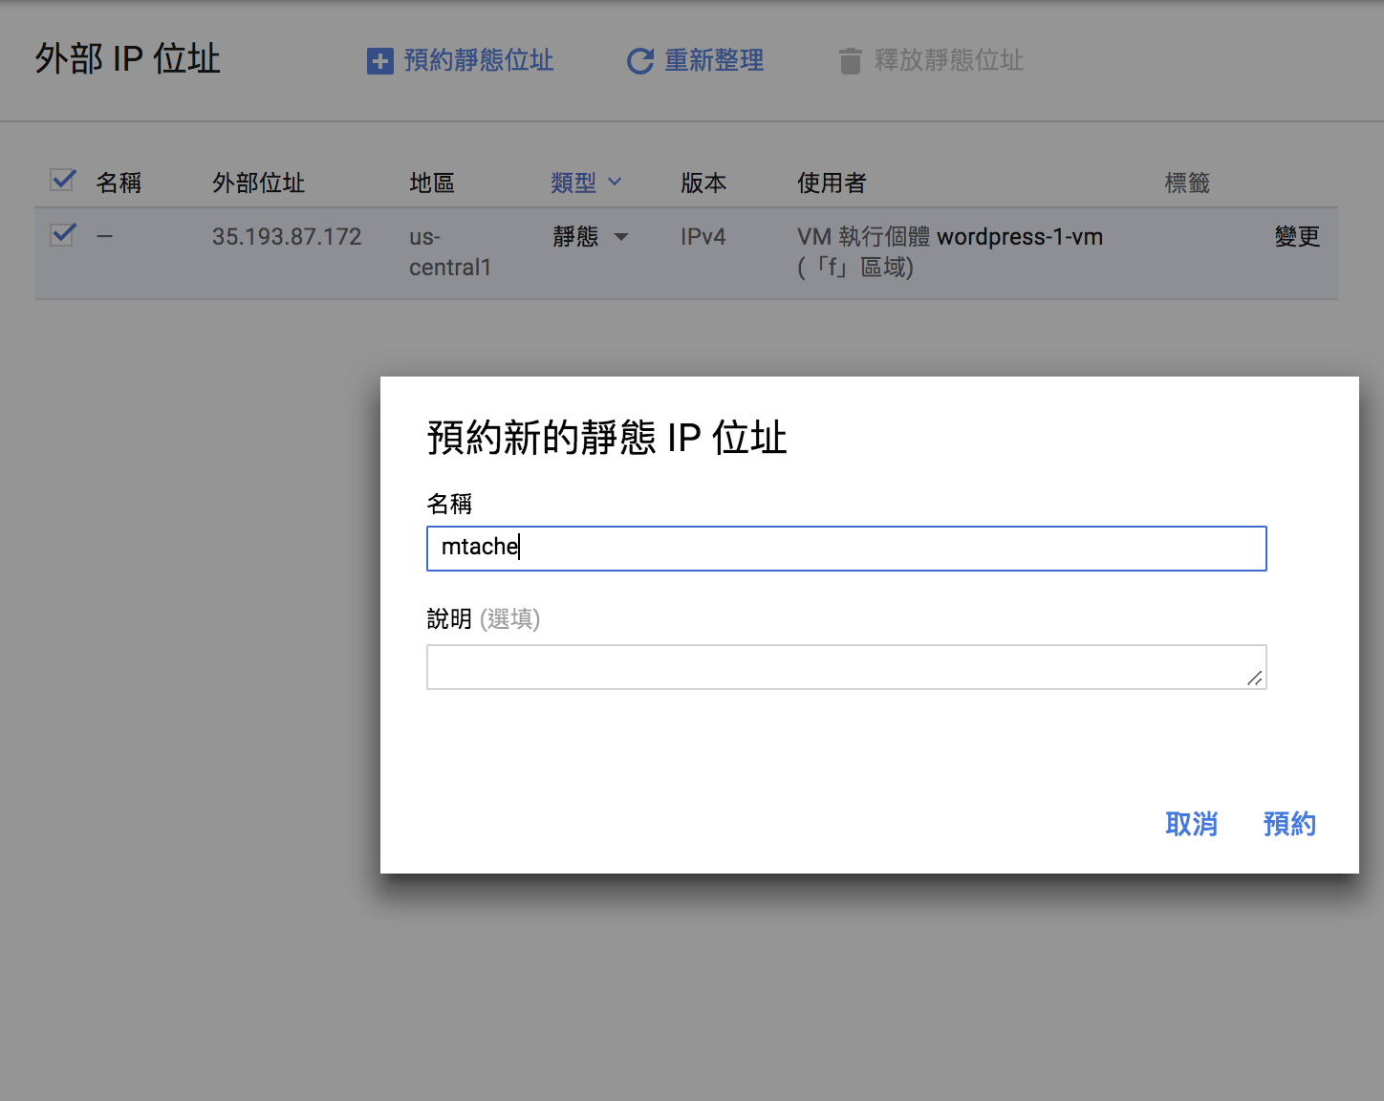Click the 地區 column header
Viewport: 1384px width, 1101px height.
pos(432,183)
